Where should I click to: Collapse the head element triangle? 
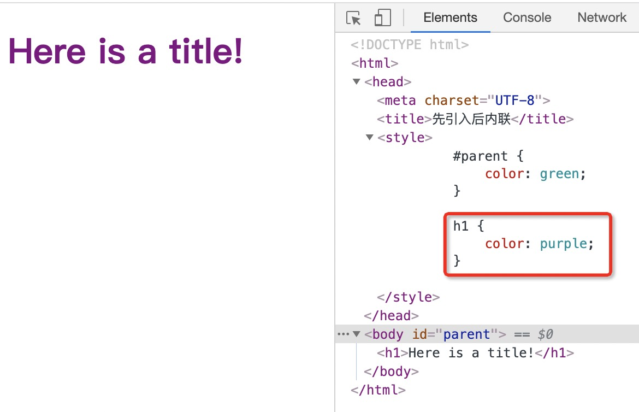[357, 81]
